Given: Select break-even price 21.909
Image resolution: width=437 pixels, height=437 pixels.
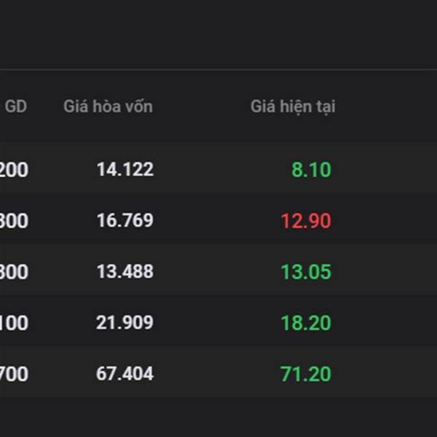Looking at the screenshot, I should tap(125, 323).
